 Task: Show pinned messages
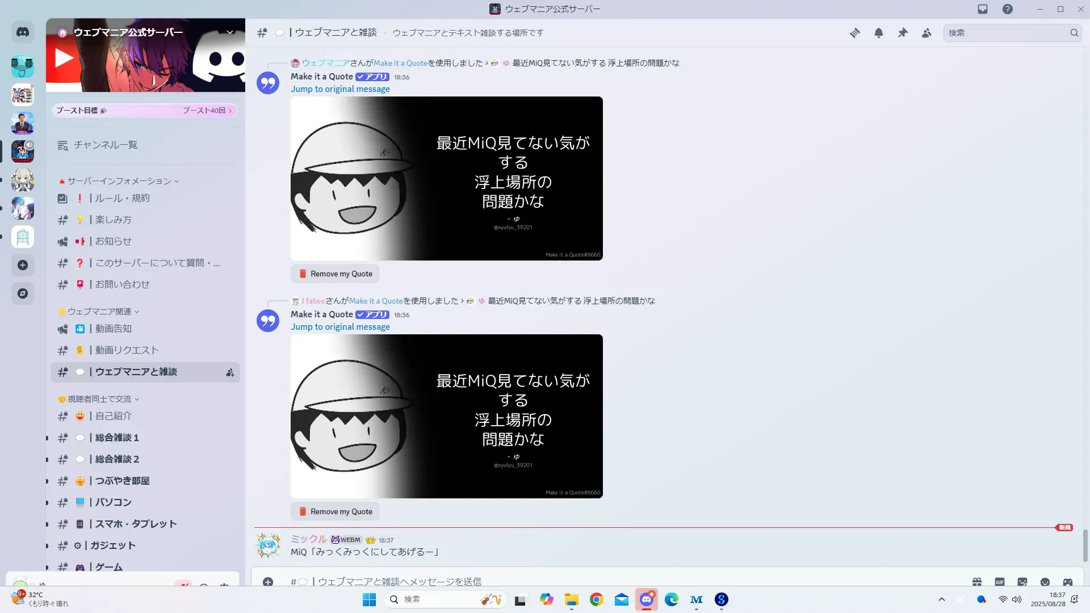click(903, 33)
